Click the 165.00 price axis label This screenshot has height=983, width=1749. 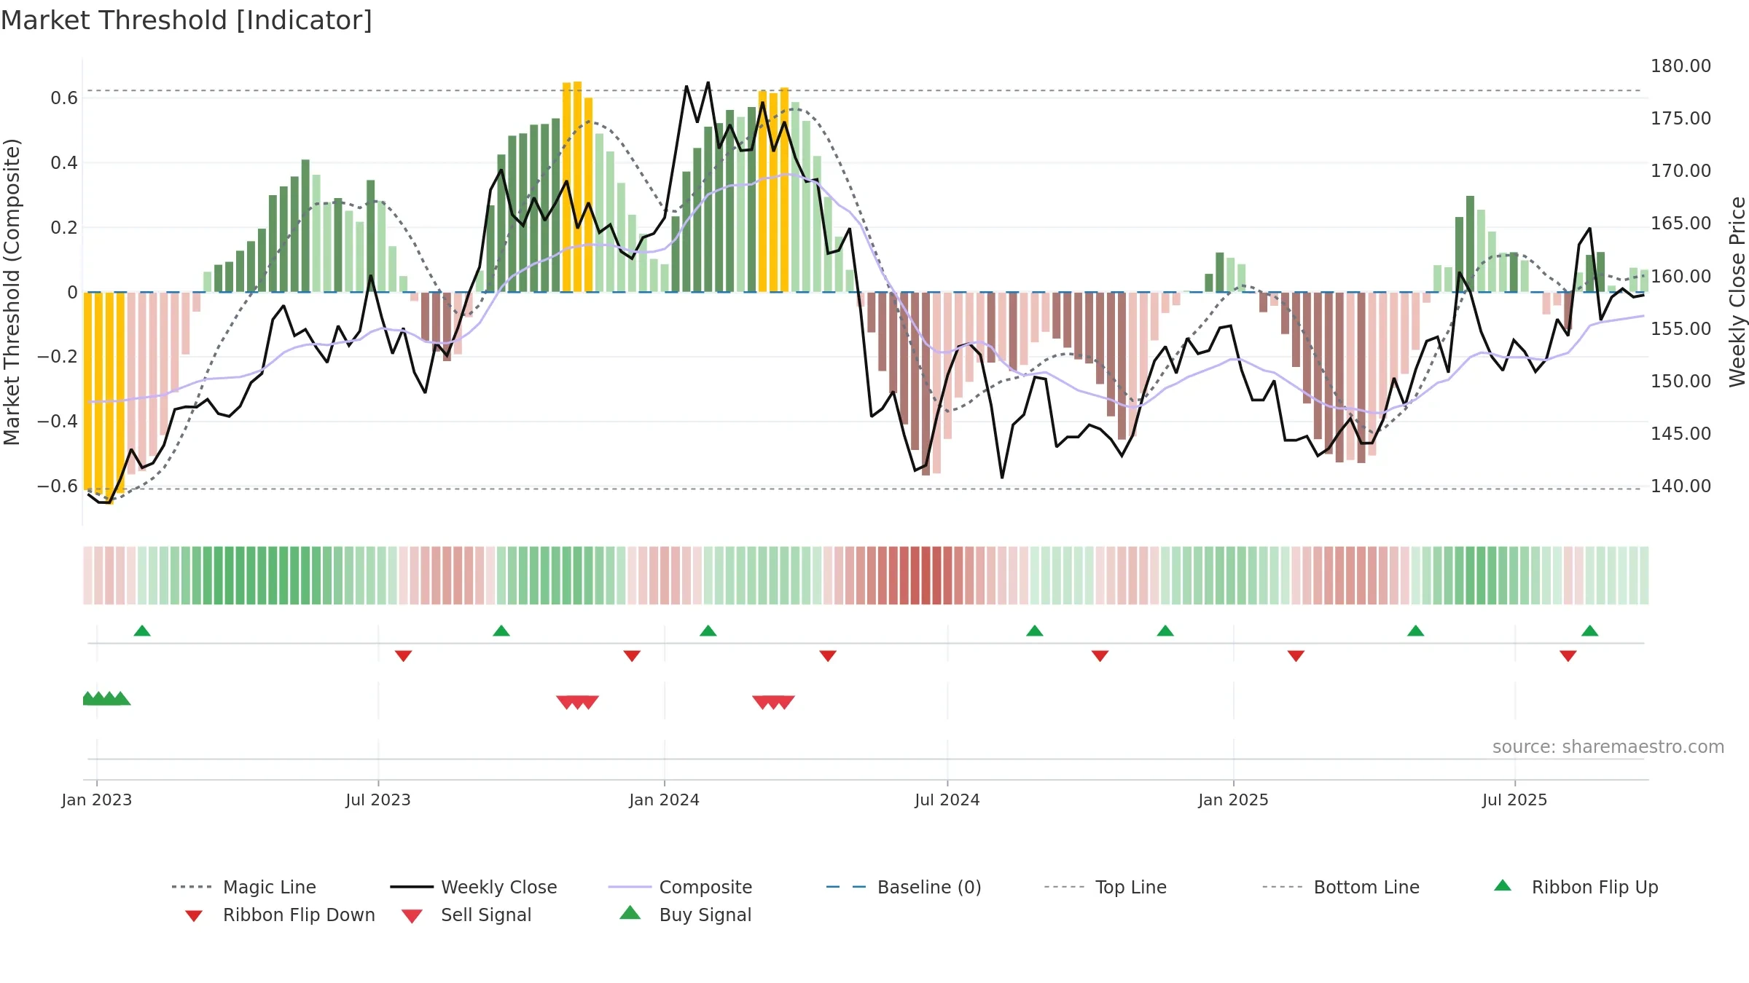click(1681, 224)
